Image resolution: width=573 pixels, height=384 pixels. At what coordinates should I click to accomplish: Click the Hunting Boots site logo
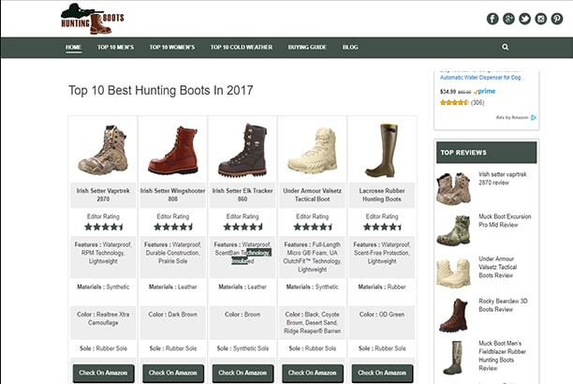pyautogui.click(x=93, y=19)
